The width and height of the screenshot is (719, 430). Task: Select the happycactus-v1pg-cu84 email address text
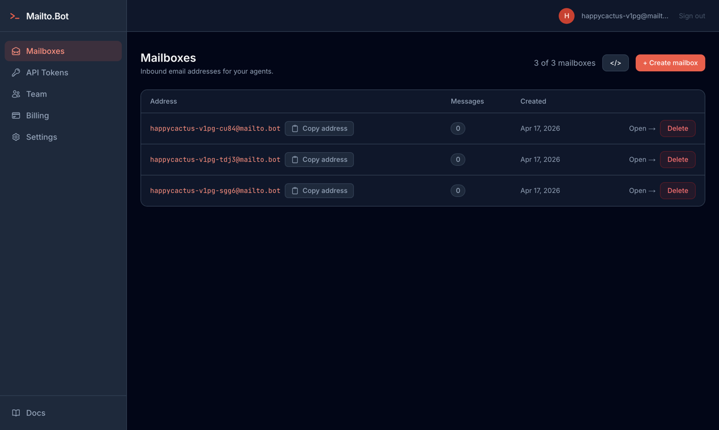point(215,128)
